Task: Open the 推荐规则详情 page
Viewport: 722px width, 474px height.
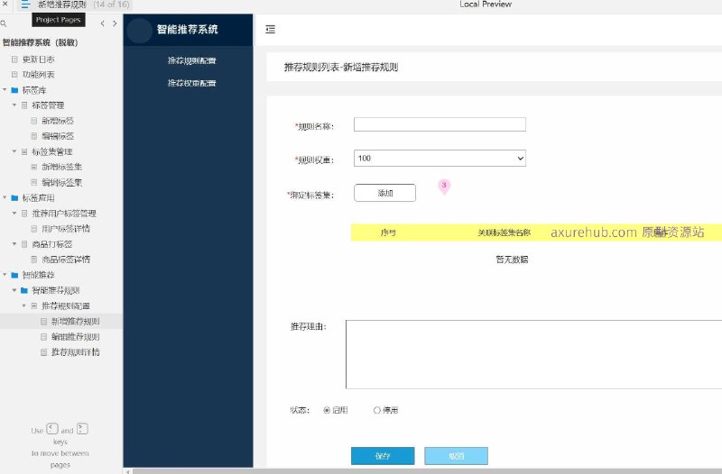Action: (x=75, y=352)
